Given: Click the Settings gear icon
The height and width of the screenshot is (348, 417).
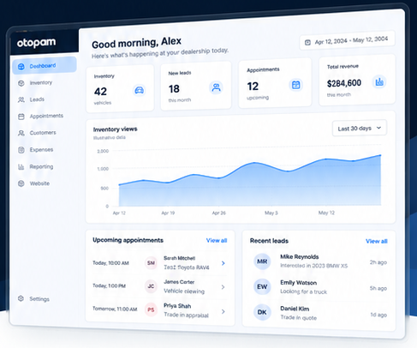Looking at the screenshot, I should click(x=21, y=298).
